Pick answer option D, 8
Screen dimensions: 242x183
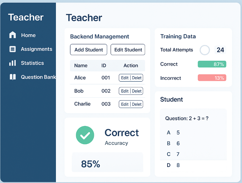pyautogui.click(x=173, y=165)
